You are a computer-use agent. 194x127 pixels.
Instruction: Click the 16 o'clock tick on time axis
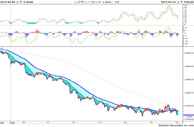pos(177,123)
